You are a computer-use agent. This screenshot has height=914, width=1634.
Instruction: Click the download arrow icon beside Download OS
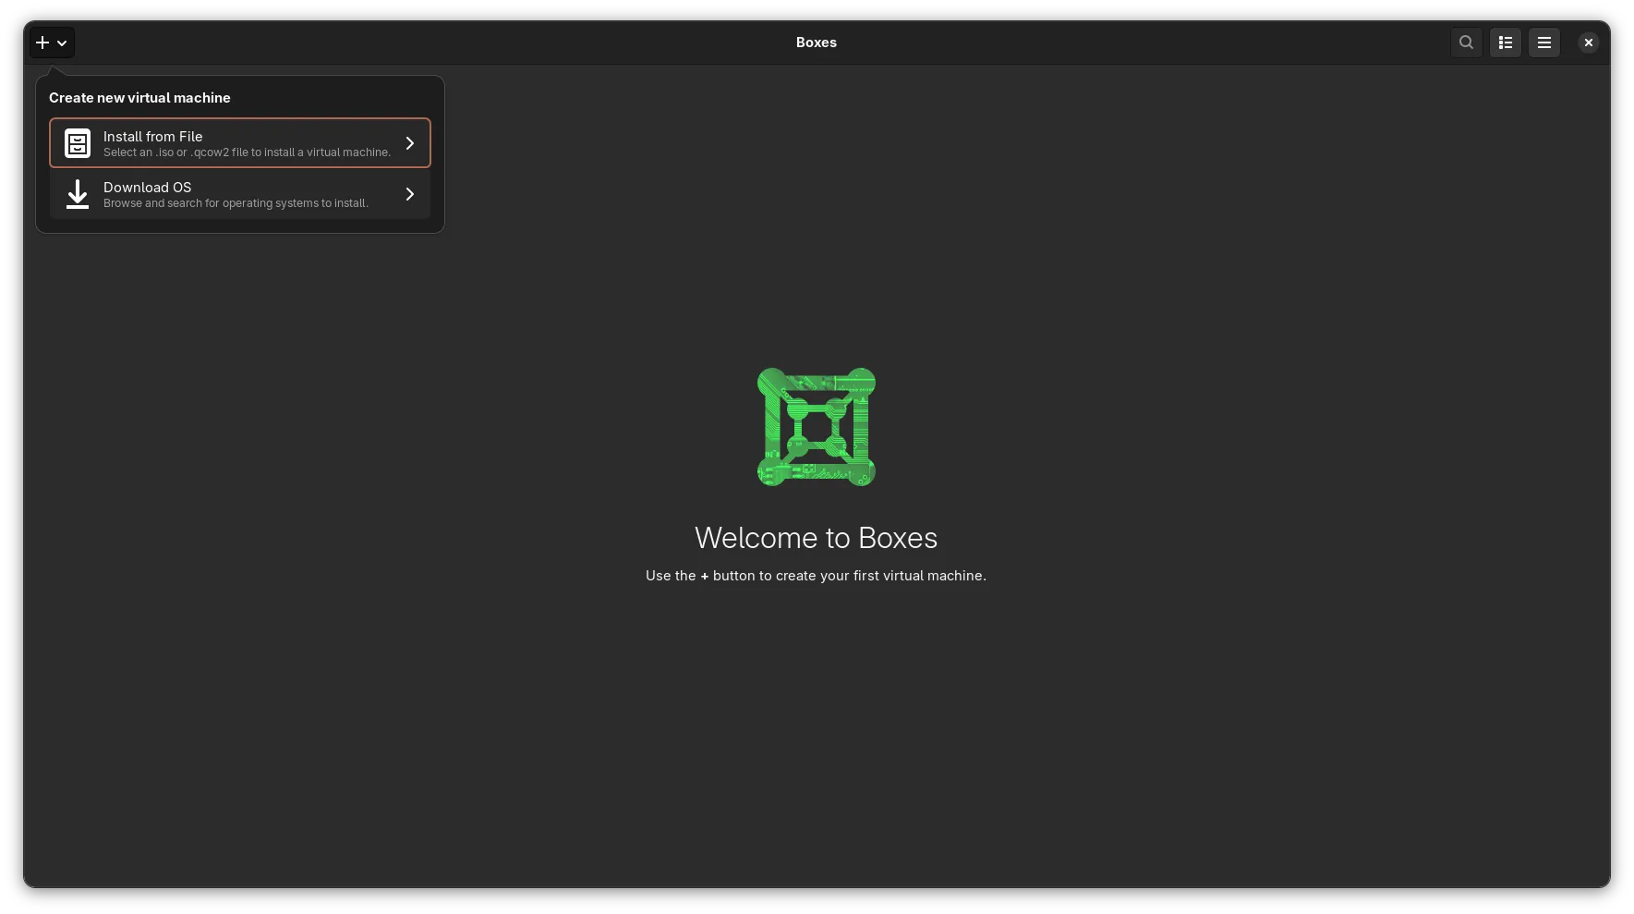(78, 194)
